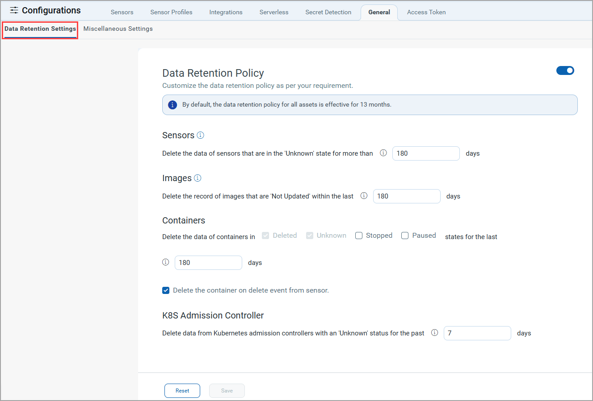Click the Save button
593x401 pixels.
[227, 391]
